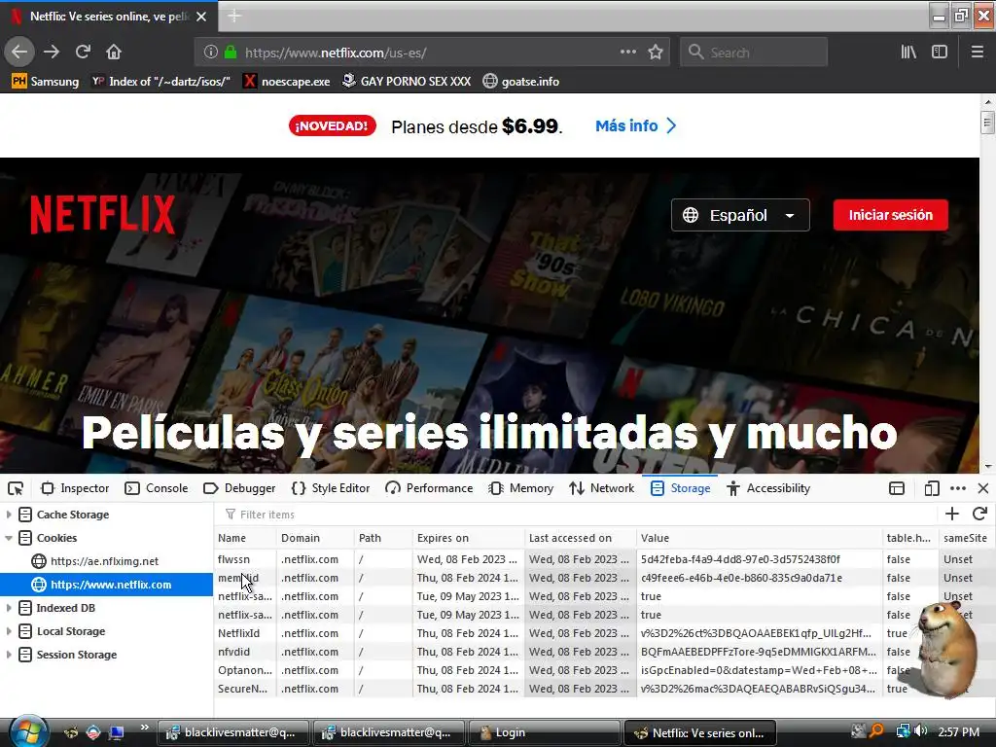Open the goatse.info bookmark
The image size is (996, 747).
point(521,82)
